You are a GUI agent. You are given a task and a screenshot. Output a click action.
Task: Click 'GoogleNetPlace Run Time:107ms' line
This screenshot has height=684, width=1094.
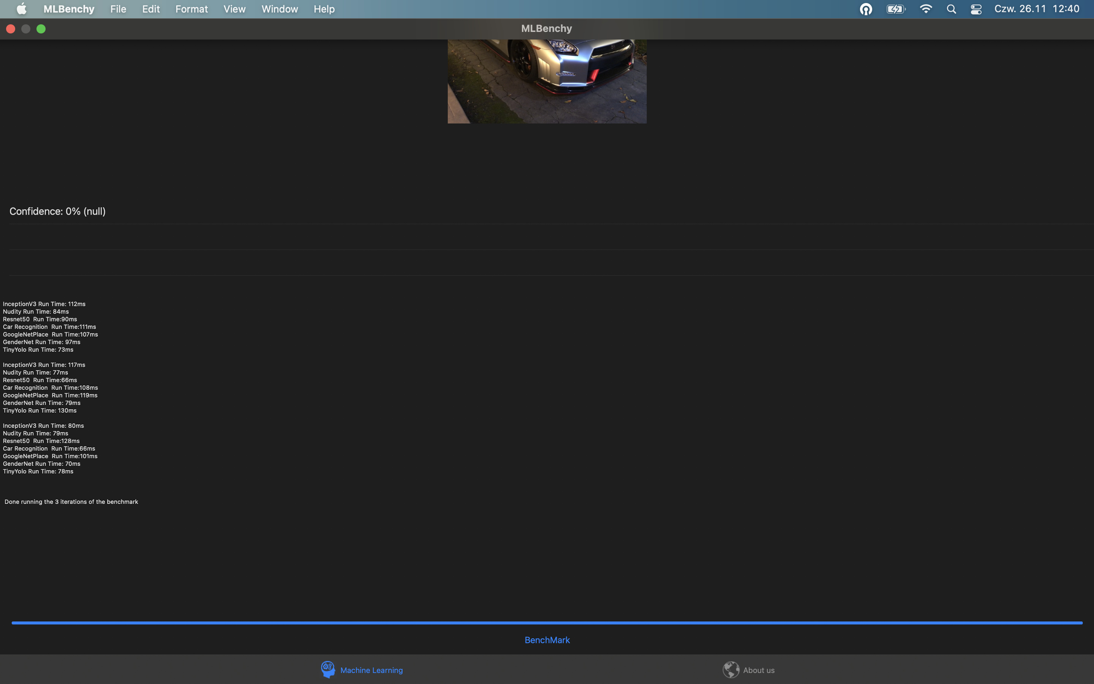(x=50, y=335)
